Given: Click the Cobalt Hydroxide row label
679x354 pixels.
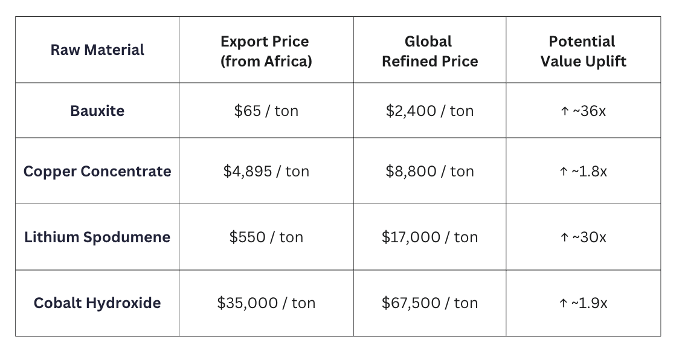Looking at the screenshot, I should tap(97, 303).
